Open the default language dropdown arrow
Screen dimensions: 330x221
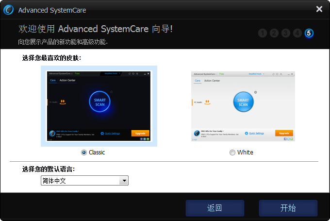point(124,181)
